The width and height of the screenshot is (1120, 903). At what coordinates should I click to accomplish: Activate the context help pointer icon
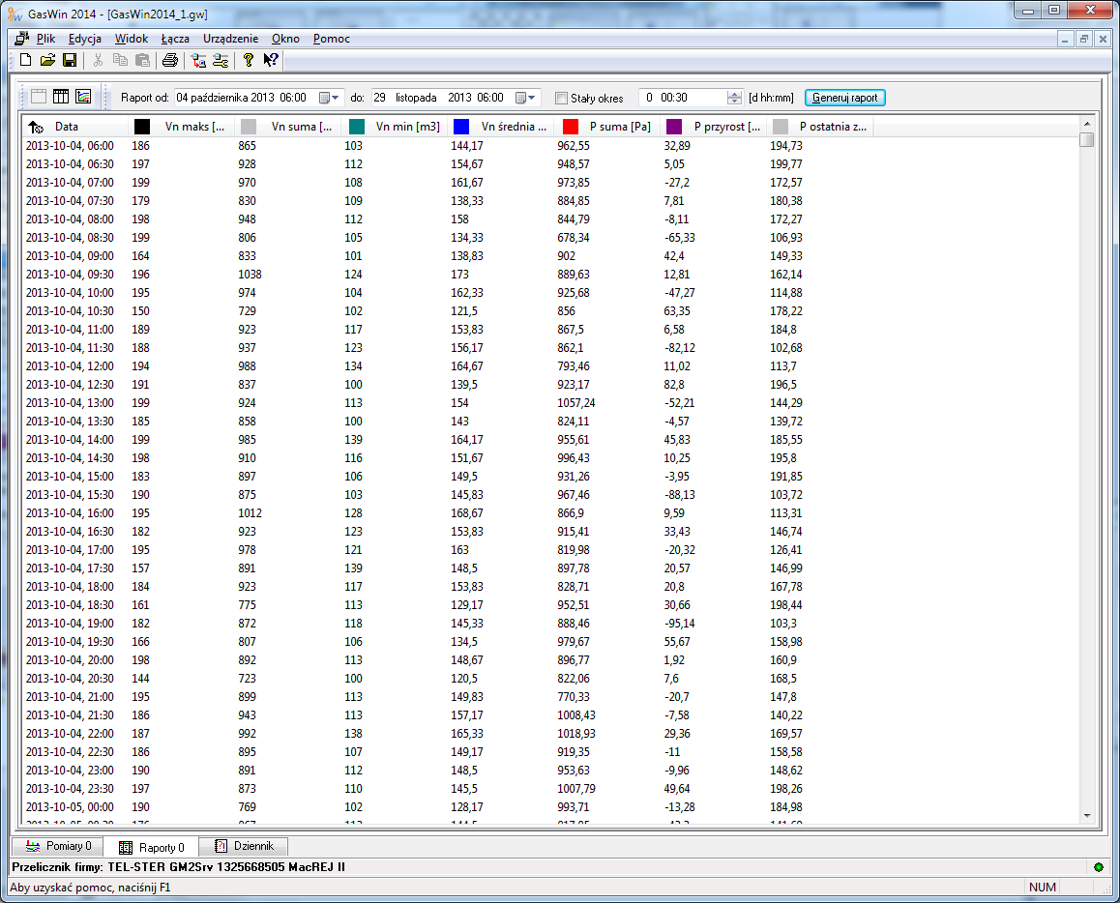[270, 61]
